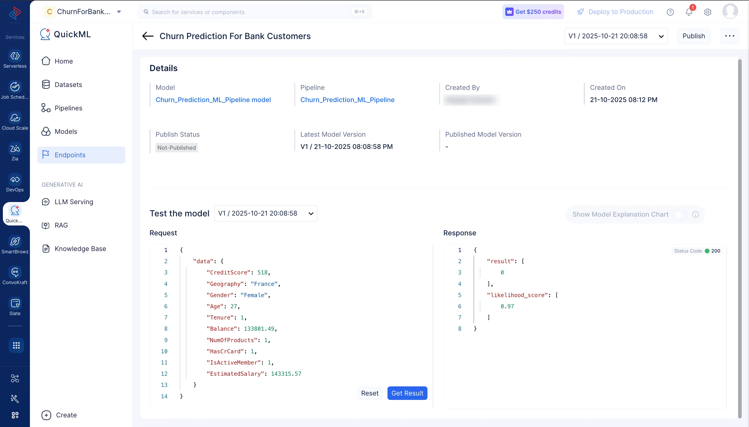749x427 pixels.
Task: Open the Churn_Prediction_ML_Pipeline model link
Action: point(213,100)
